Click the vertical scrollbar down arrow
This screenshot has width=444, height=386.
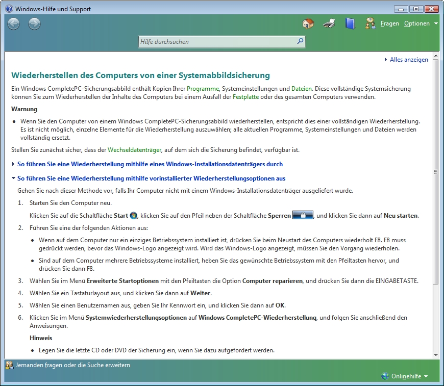click(435, 355)
